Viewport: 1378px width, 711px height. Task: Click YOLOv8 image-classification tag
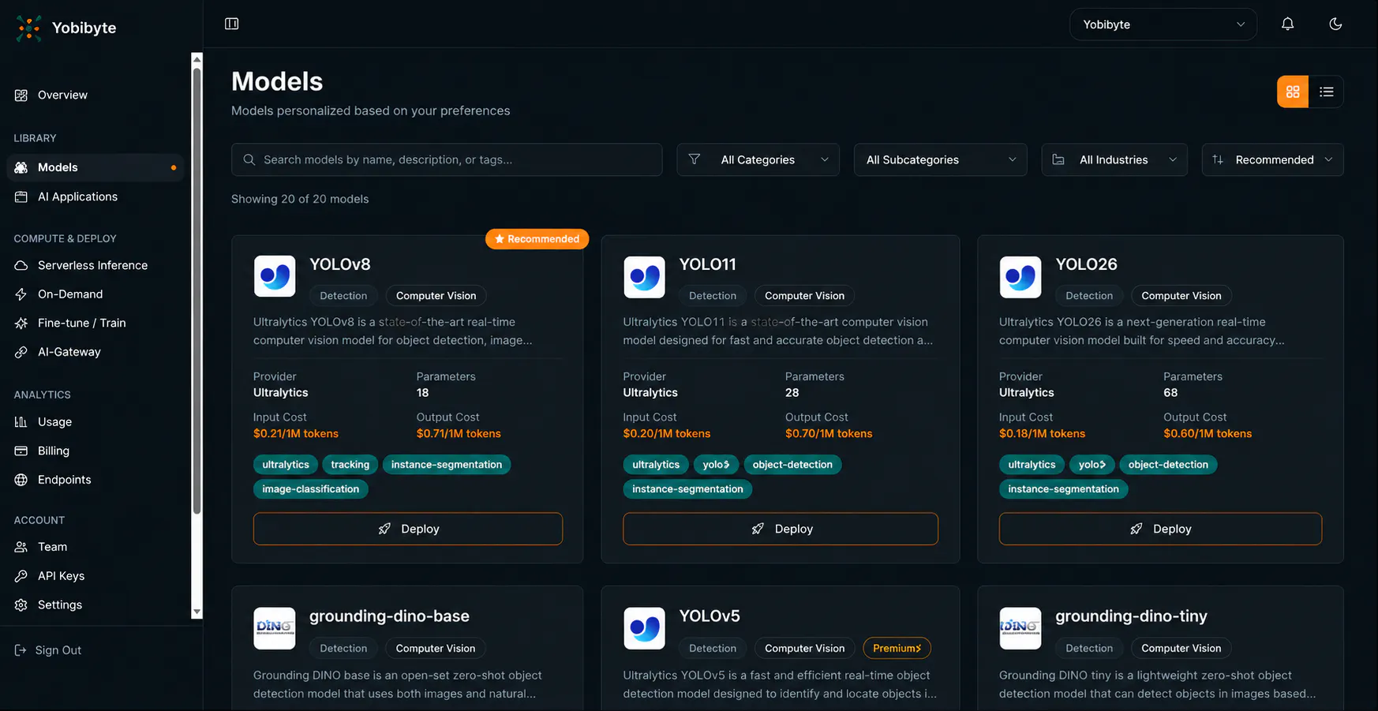(310, 489)
